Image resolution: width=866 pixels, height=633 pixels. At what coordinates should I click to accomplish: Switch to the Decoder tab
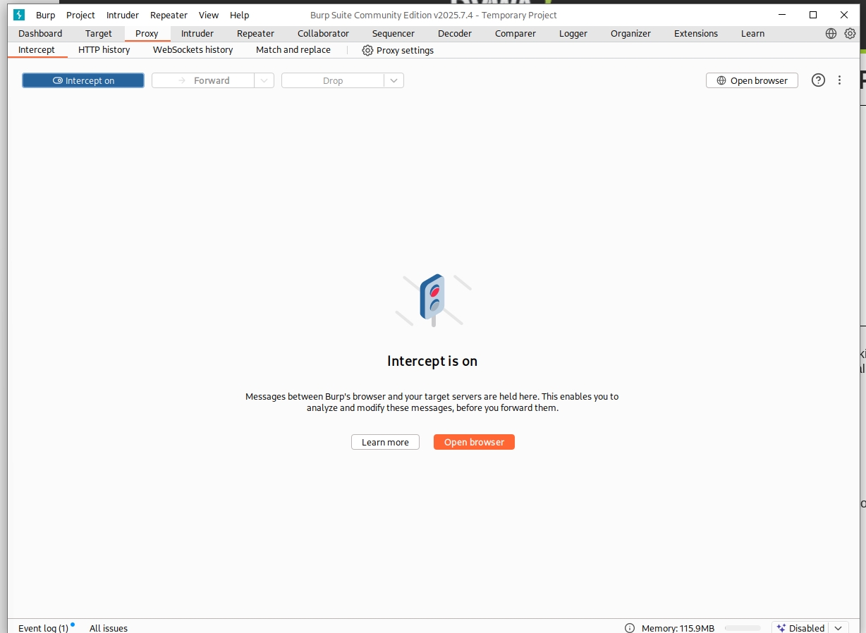455,33
